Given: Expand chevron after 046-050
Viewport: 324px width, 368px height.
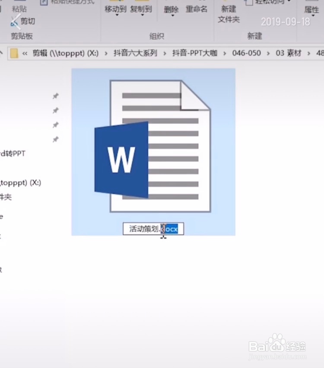Looking at the screenshot, I should click(x=268, y=54).
